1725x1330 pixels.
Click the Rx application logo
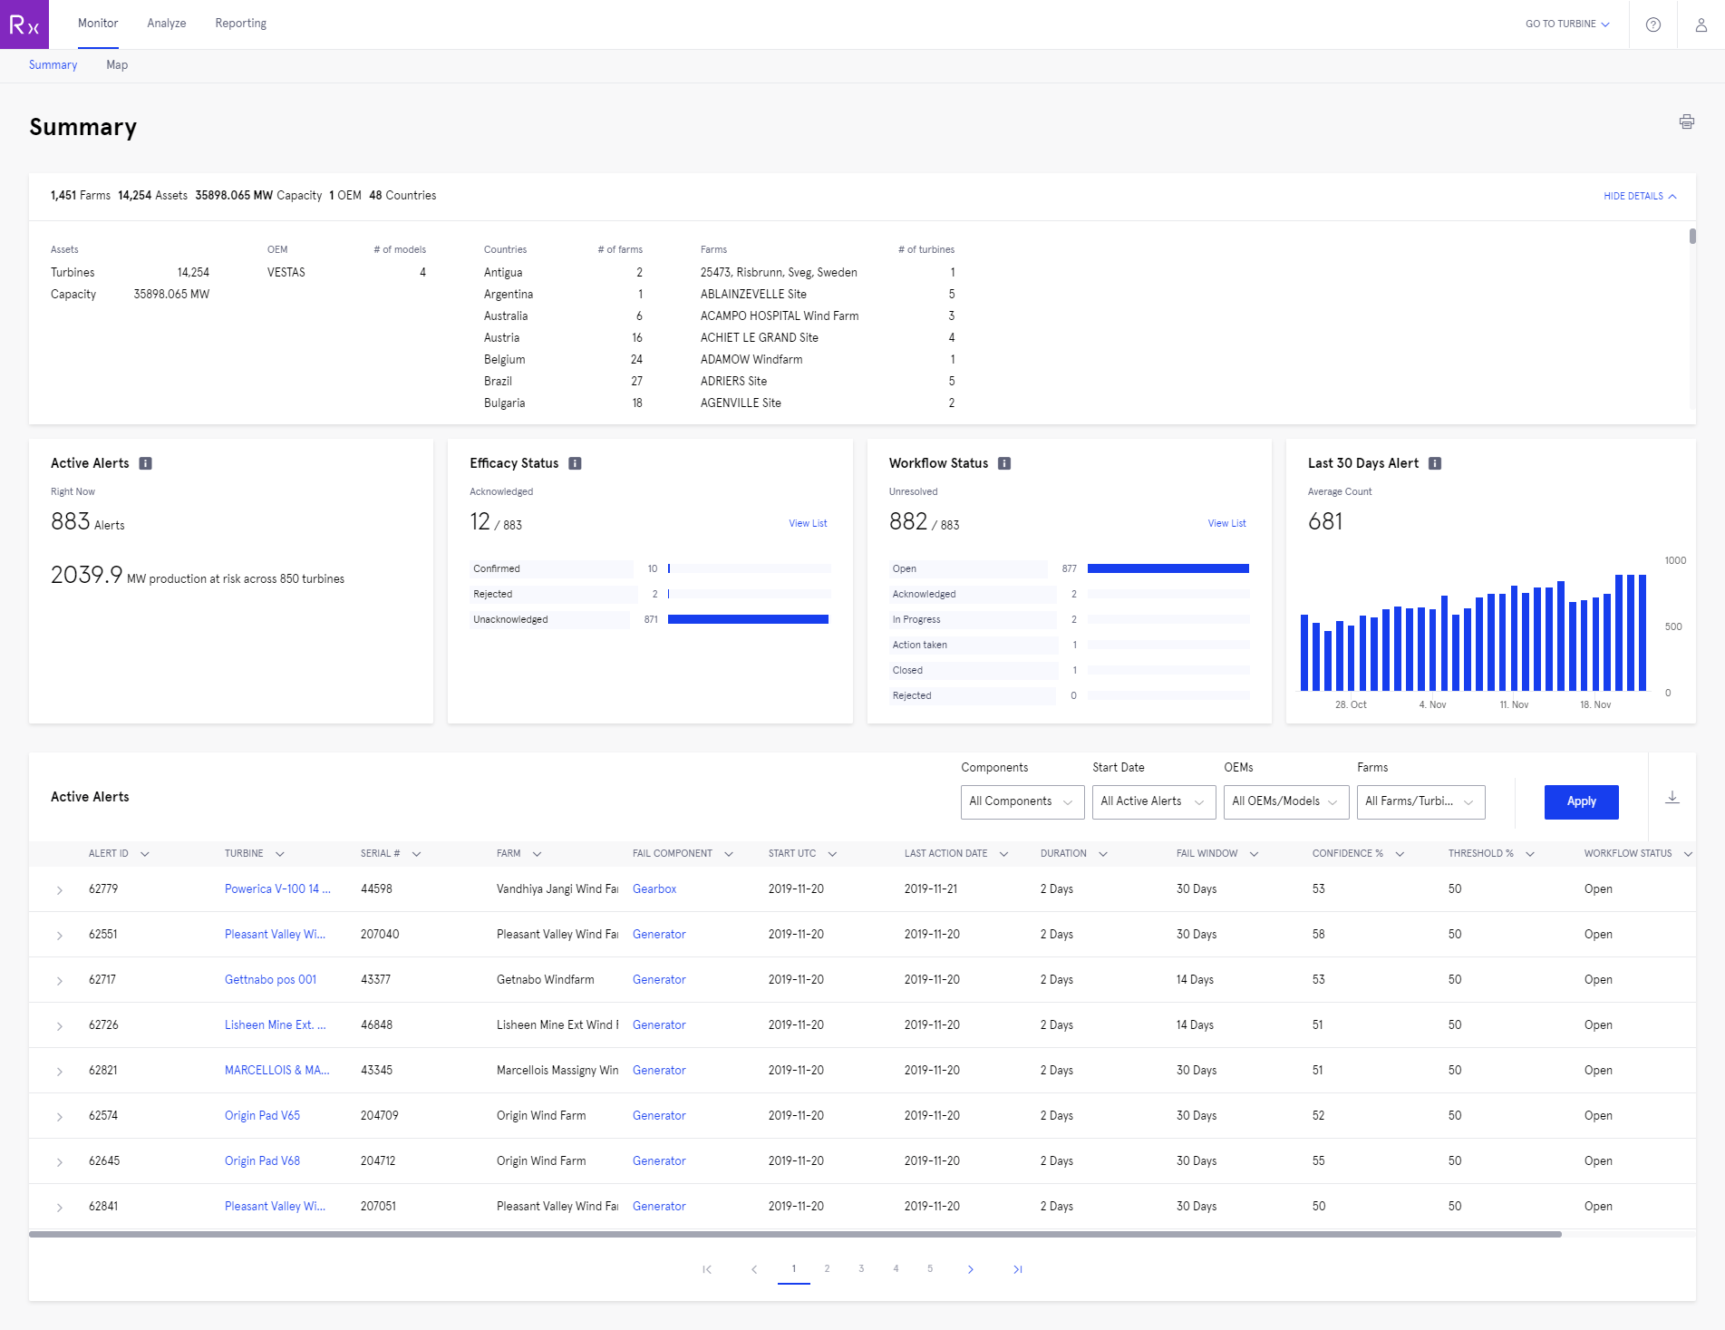coord(24,24)
